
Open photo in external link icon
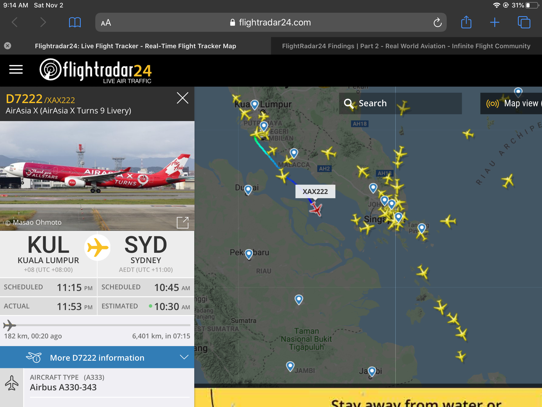click(183, 223)
